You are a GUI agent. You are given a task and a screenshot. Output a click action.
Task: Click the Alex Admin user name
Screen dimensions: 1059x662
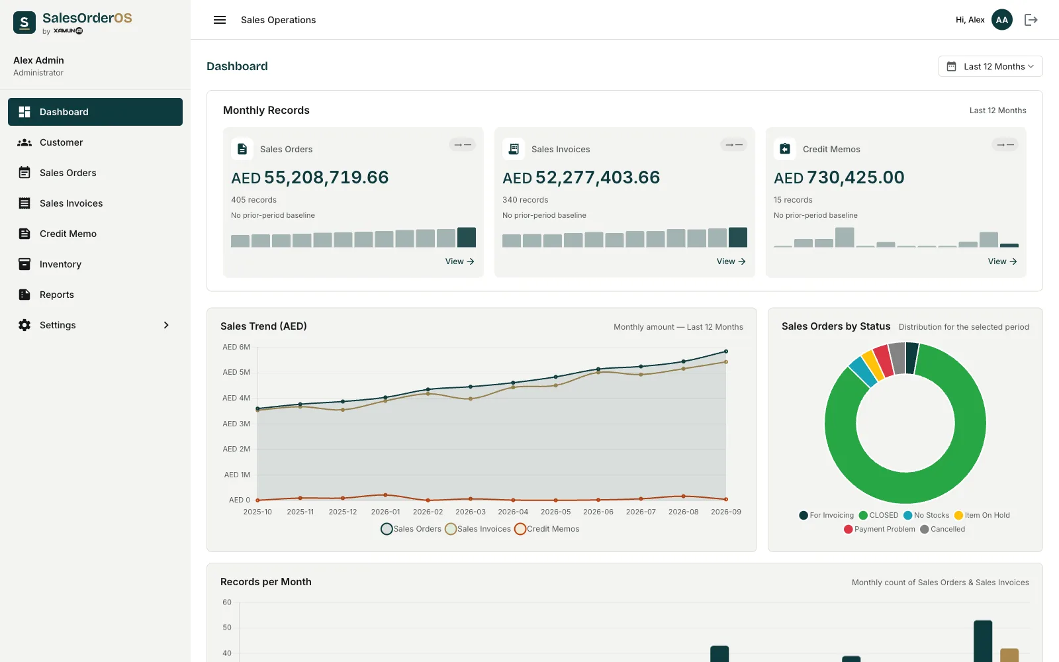(x=38, y=60)
